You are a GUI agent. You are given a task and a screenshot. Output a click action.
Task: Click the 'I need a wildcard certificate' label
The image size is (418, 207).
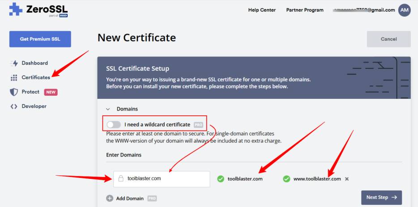point(157,125)
